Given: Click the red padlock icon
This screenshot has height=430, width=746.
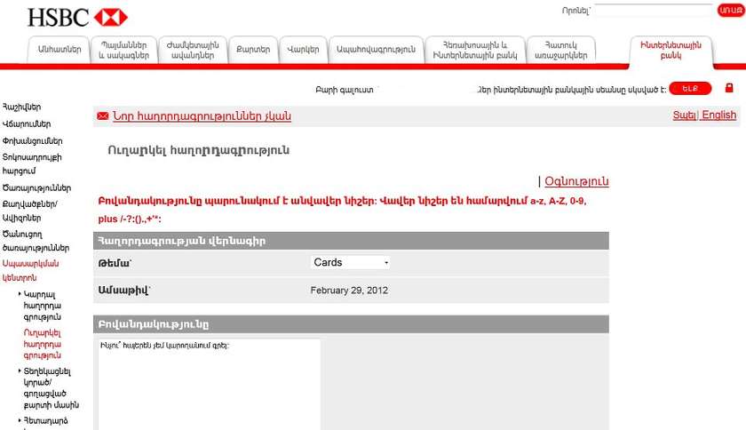Looking at the screenshot, I should (729, 88).
